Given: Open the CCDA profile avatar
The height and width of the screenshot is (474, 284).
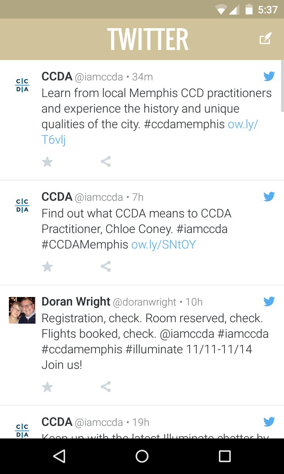Looking at the screenshot, I should coord(22,84).
